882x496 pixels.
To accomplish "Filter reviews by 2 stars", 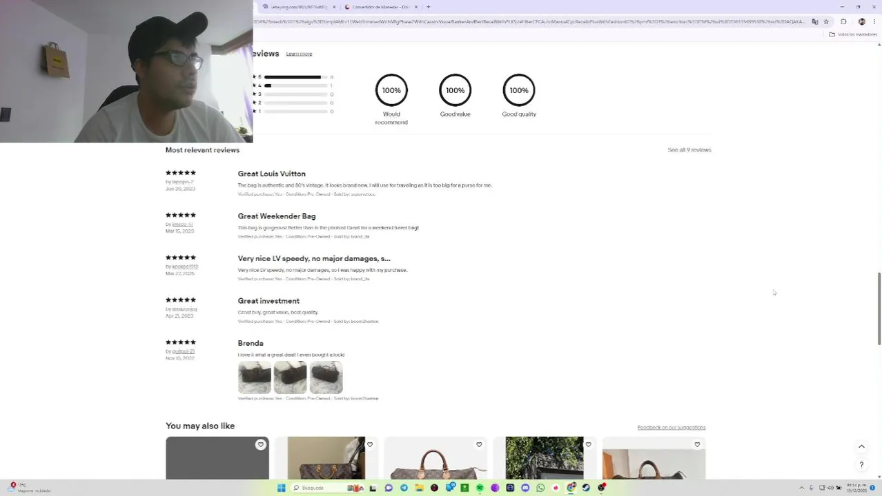I will (293, 103).
